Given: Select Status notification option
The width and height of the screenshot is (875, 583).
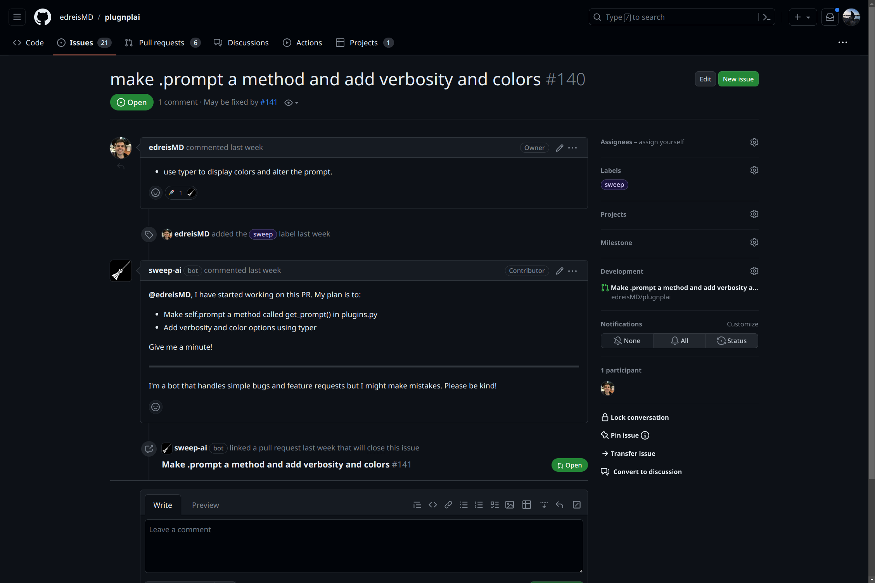Looking at the screenshot, I should [x=731, y=341].
